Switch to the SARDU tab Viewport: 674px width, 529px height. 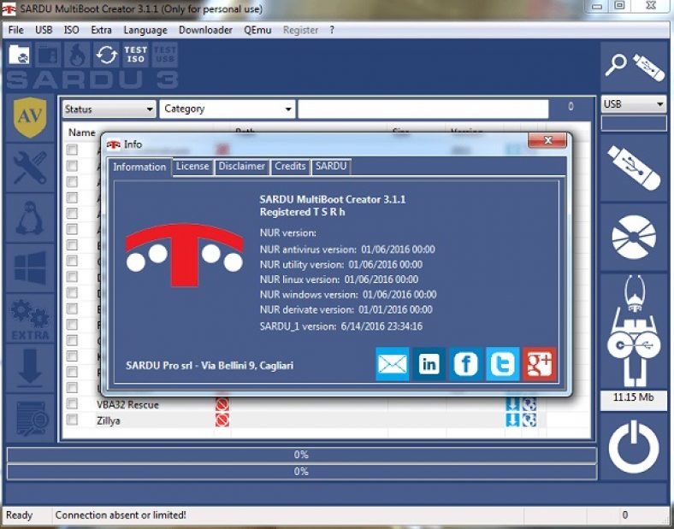click(331, 166)
